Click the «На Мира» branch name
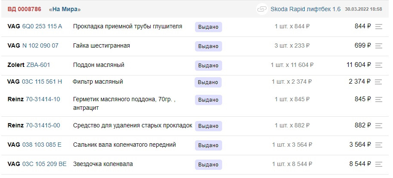This screenshot has width=393, height=178. [65, 9]
